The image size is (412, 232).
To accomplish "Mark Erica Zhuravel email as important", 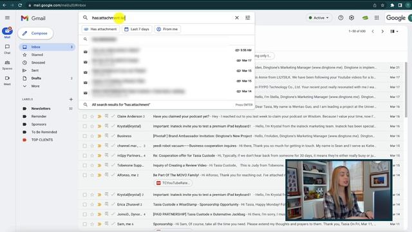I will [x=99, y=204].
